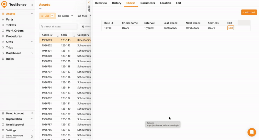This screenshot has width=259, height=140.
Task: Click the Settings gear icon
Action: tap(3, 130)
